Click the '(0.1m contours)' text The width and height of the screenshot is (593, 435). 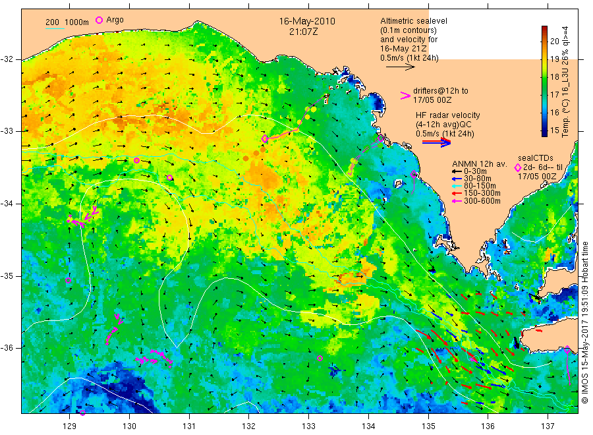409,30
